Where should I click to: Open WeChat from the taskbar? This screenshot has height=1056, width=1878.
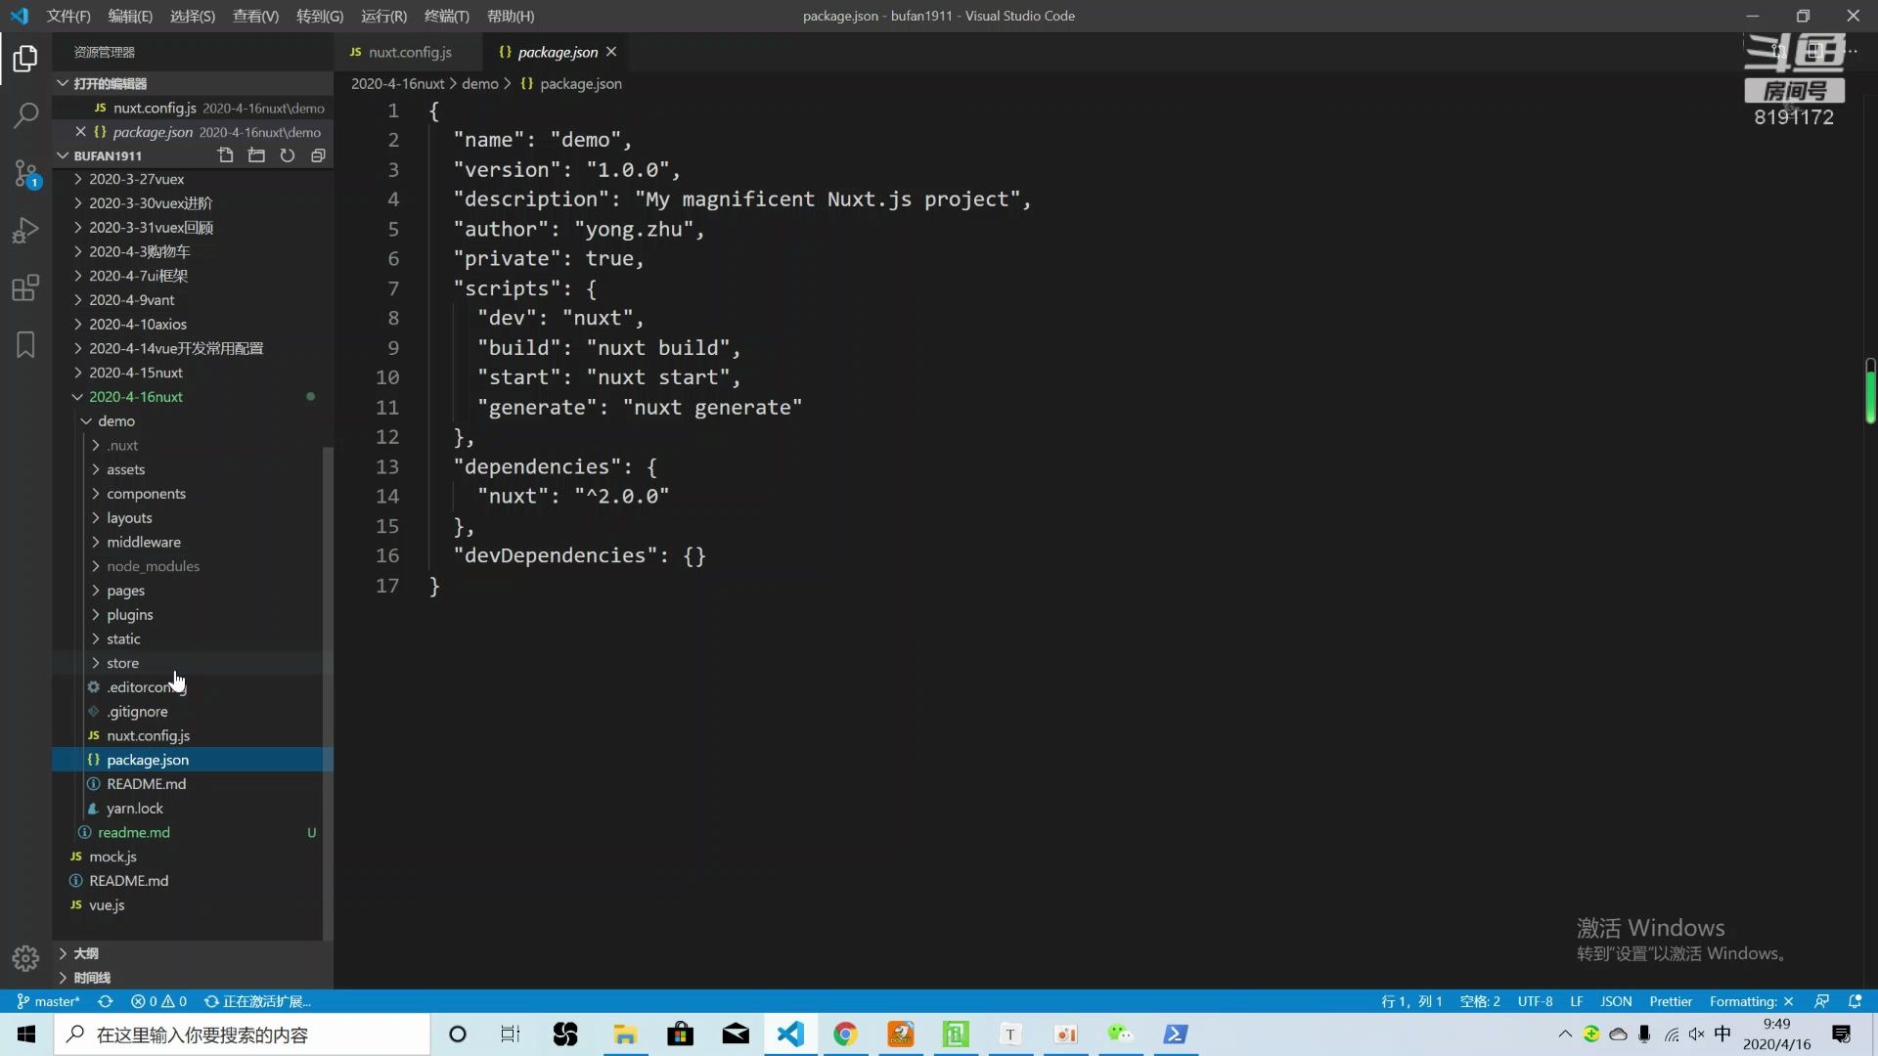click(x=1120, y=1034)
